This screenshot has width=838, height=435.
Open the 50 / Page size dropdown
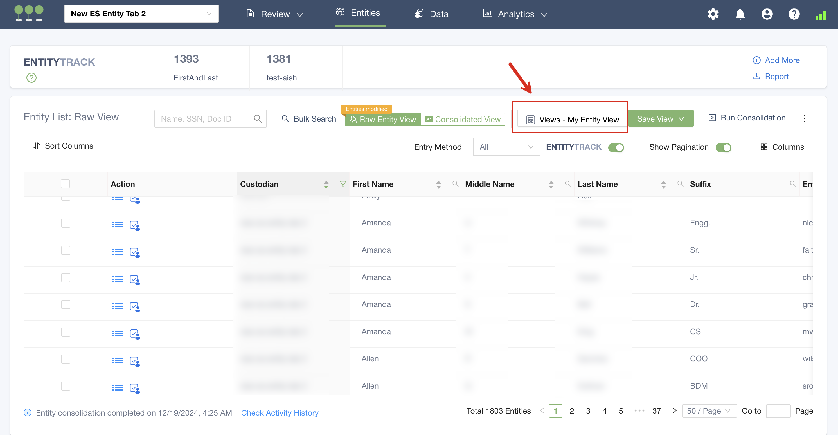(x=709, y=411)
